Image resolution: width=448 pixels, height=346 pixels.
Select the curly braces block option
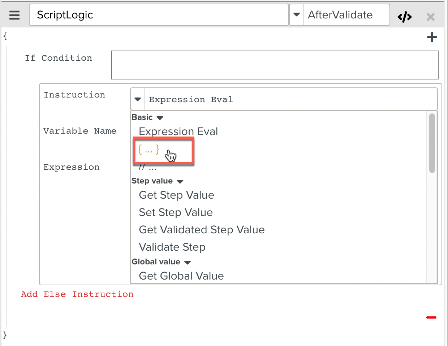(148, 149)
